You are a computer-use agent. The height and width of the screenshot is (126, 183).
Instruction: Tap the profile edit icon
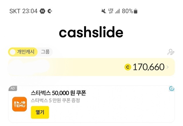tap(171, 52)
